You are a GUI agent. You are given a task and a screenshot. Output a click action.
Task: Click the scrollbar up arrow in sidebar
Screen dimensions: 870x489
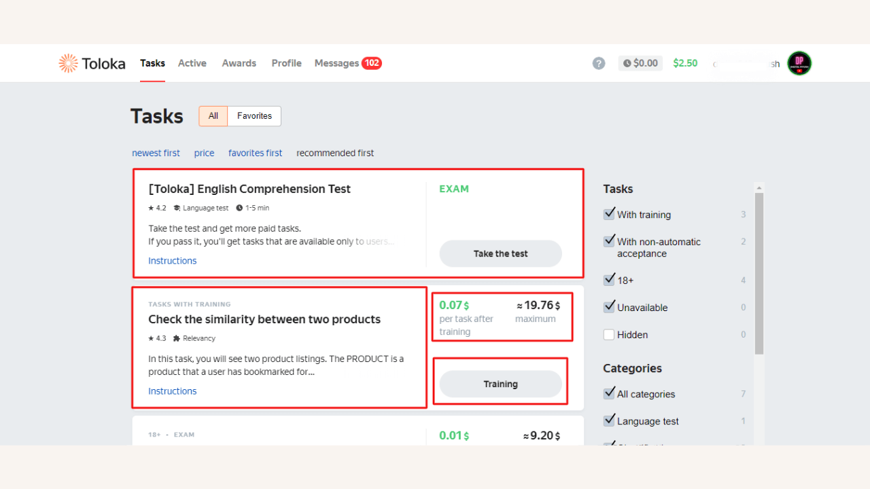(759, 187)
